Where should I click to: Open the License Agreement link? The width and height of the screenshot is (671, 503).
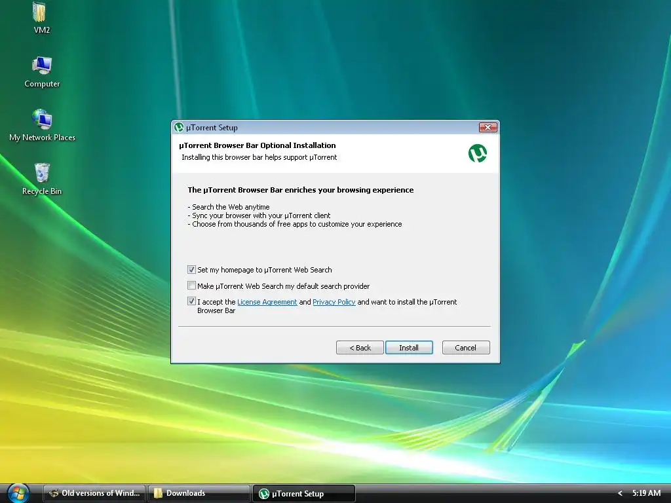pos(267,302)
